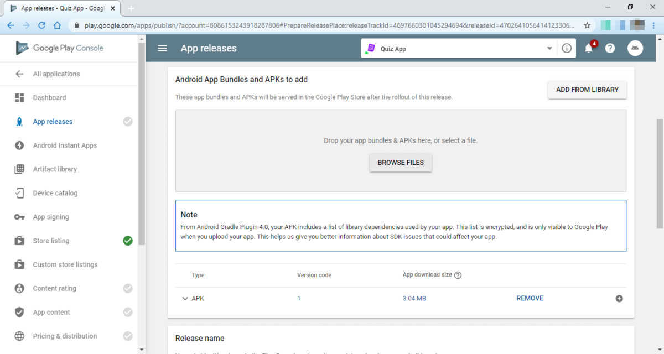The image size is (664, 354).
Task: Reload the page in browser
Action: coord(41,25)
